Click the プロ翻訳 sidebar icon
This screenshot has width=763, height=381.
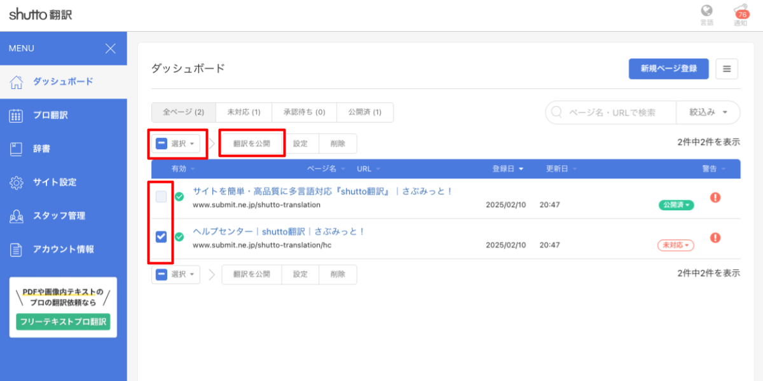click(17, 116)
